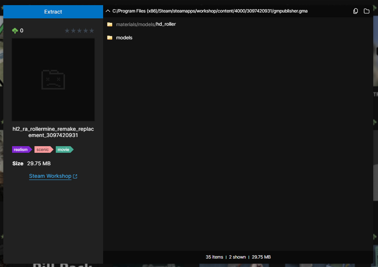Open the models folder

124,38
